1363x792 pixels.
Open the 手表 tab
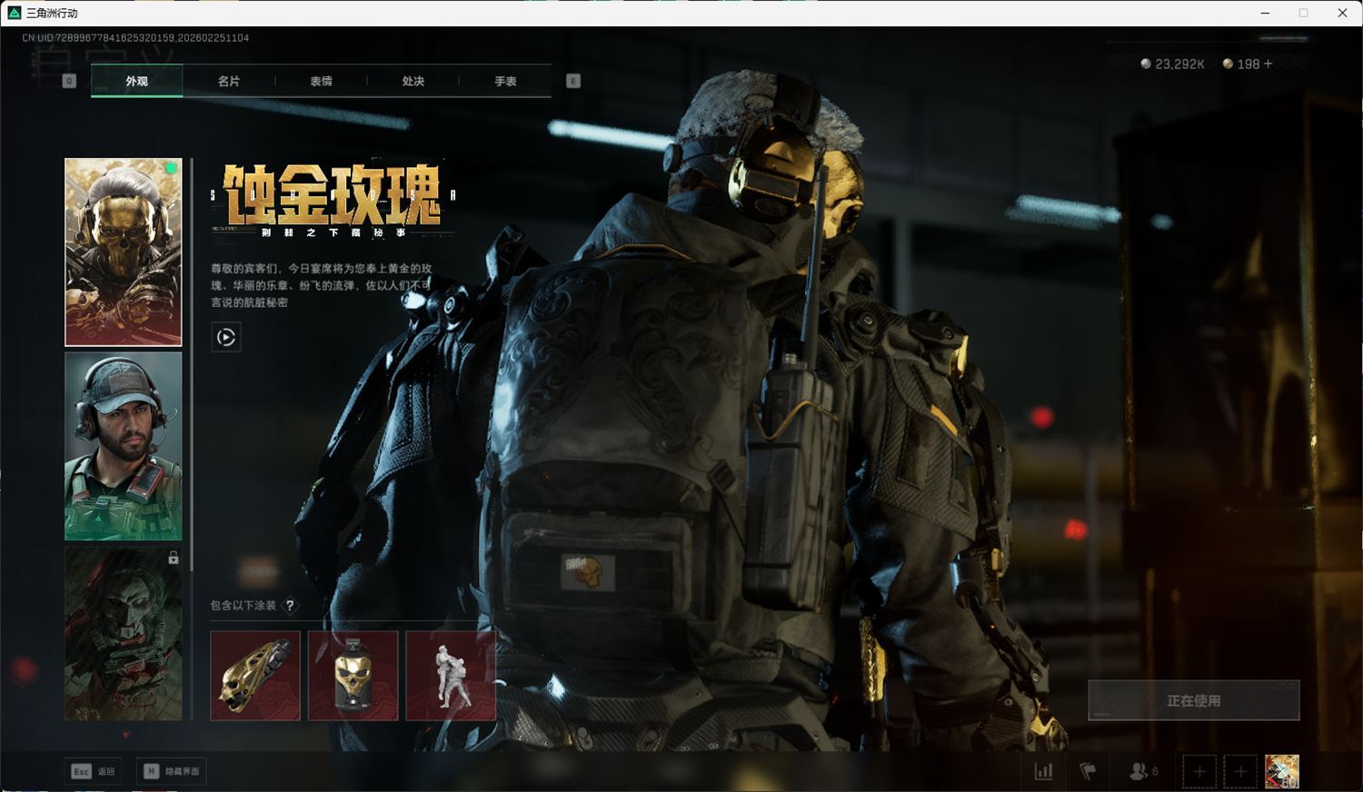pos(505,81)
